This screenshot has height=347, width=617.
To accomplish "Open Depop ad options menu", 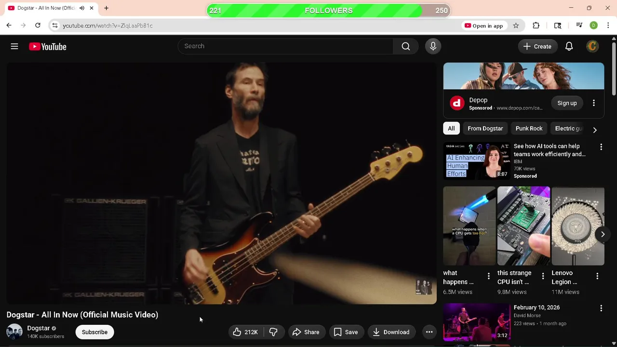I will (594, 103).
